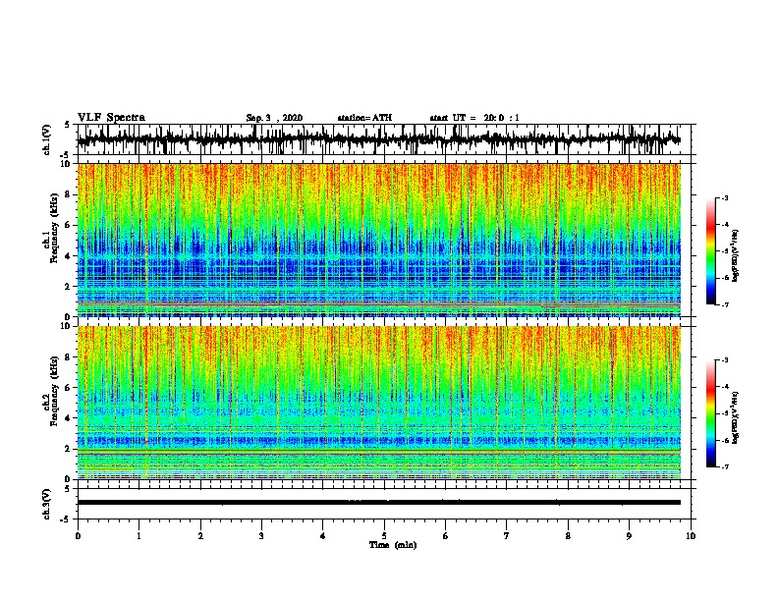Click the "-7" label on ch.2 colorbar
The image size is (778, 601).
pos(725,467)
